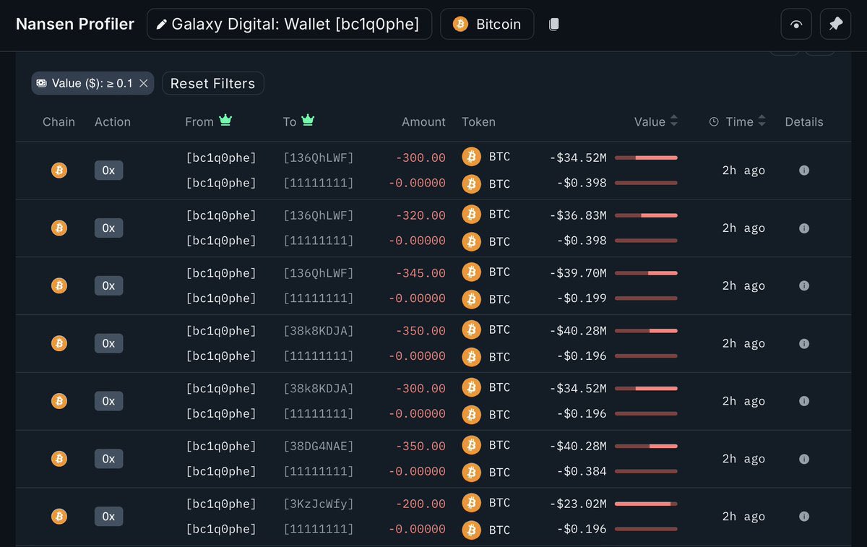
Task: Click the Value ($) filter chip
Action: pos(92,83)
